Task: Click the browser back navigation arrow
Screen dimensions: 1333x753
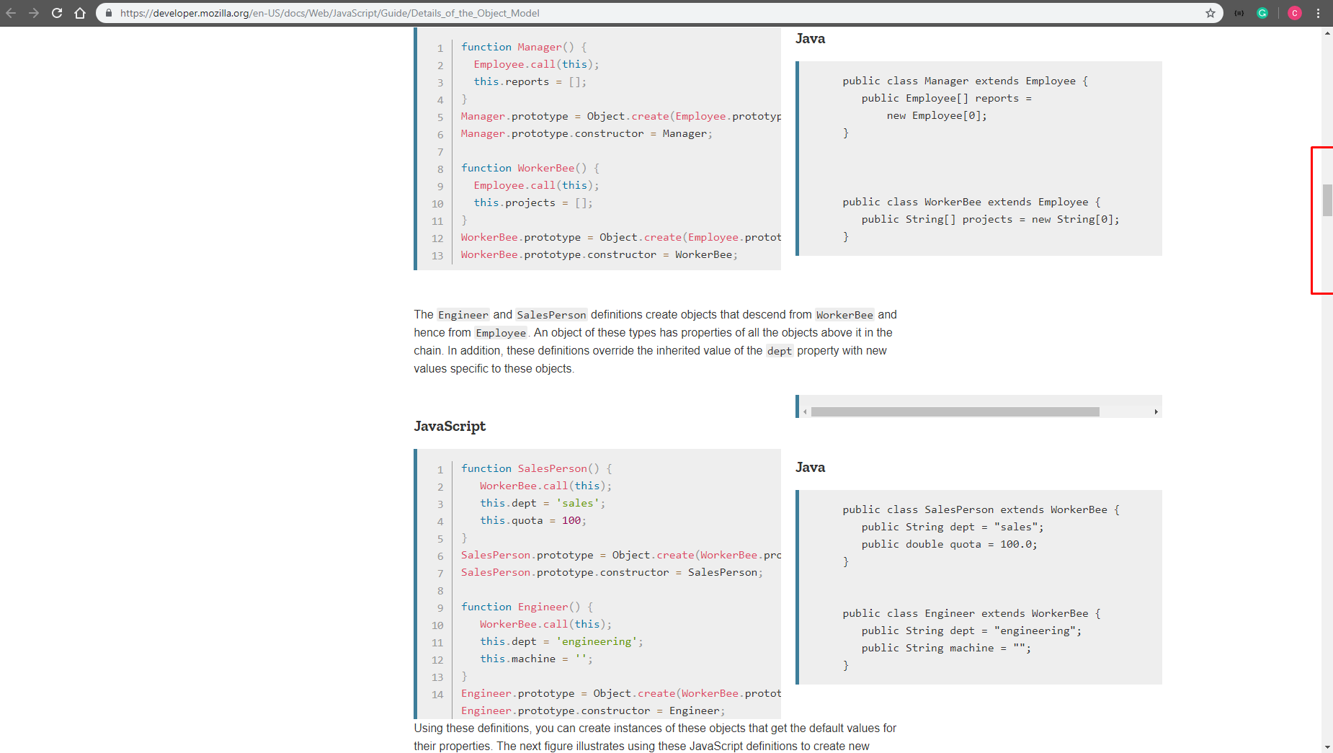Action: 12,12
